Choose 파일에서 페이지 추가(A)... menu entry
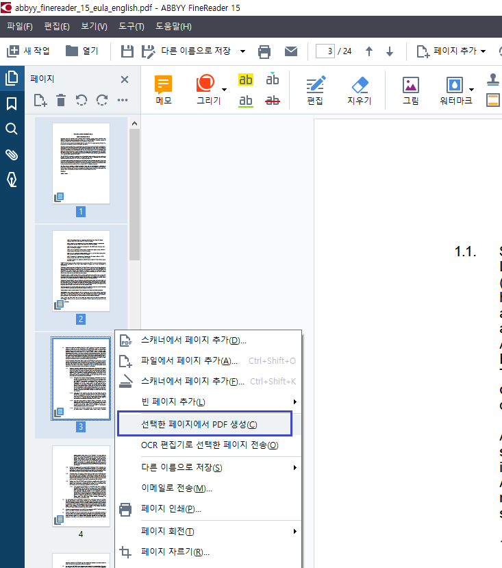 pos(208,361)
